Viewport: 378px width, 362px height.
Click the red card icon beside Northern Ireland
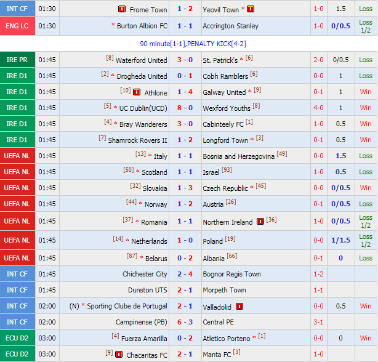(x=260, y=221)
